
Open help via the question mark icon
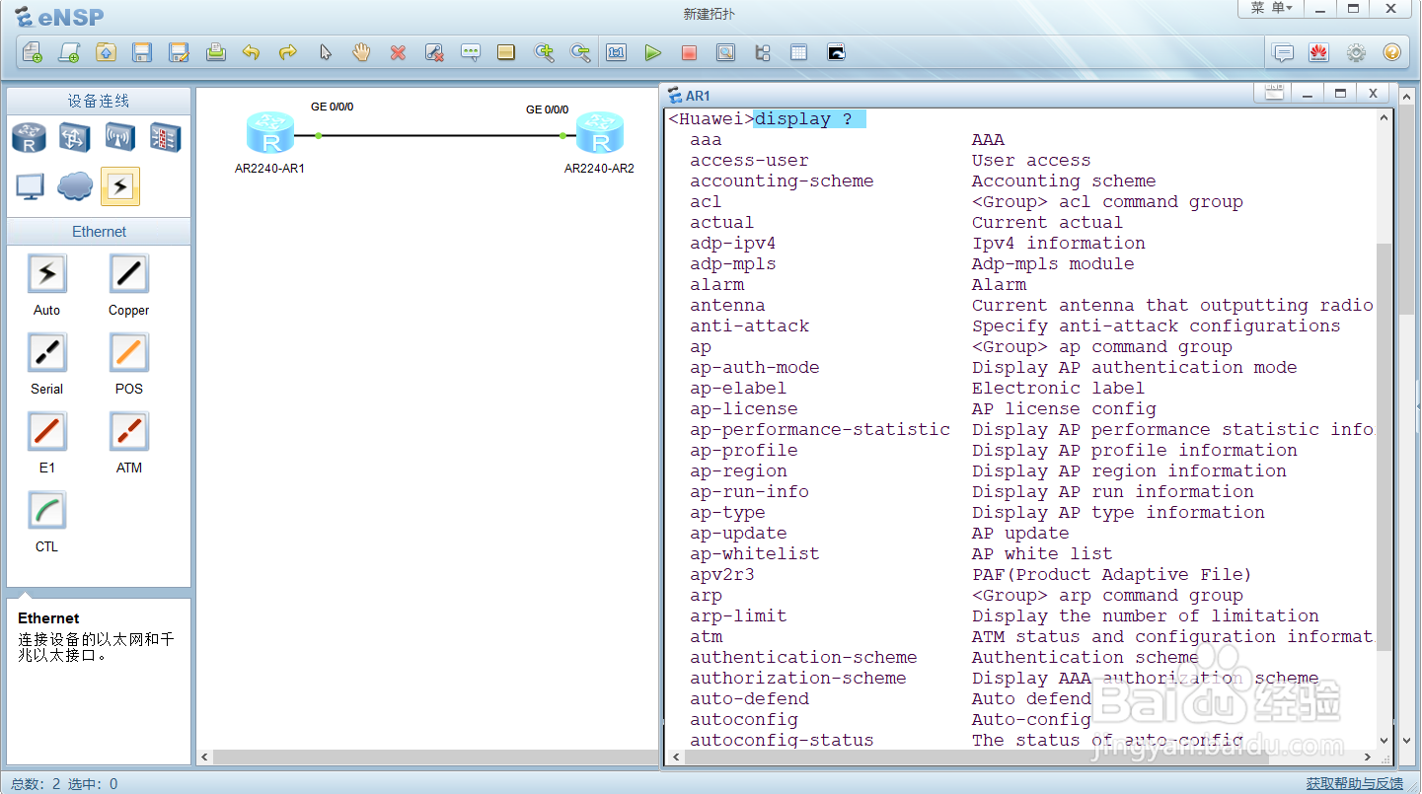click(1392, 52)
